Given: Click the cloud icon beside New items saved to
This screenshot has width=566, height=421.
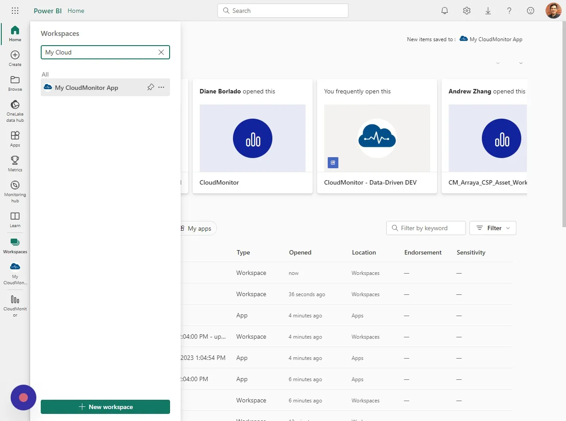Looking at the screenshot, I should tap(464, 39).
